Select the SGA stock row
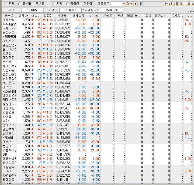Screen dimensions: 194x185 coord(97,155)
